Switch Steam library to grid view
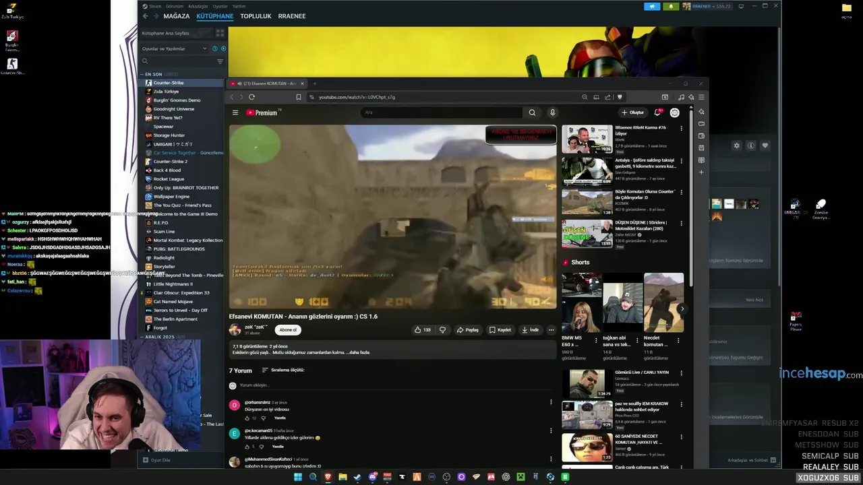Image resolution: width=863 pixels, height=485 pixels. [x=220, y=33]
